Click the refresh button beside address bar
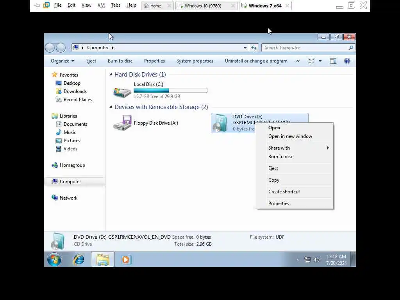Image resolution: width=400 pixels, height=300 pixels. click(x=254, y=48)
